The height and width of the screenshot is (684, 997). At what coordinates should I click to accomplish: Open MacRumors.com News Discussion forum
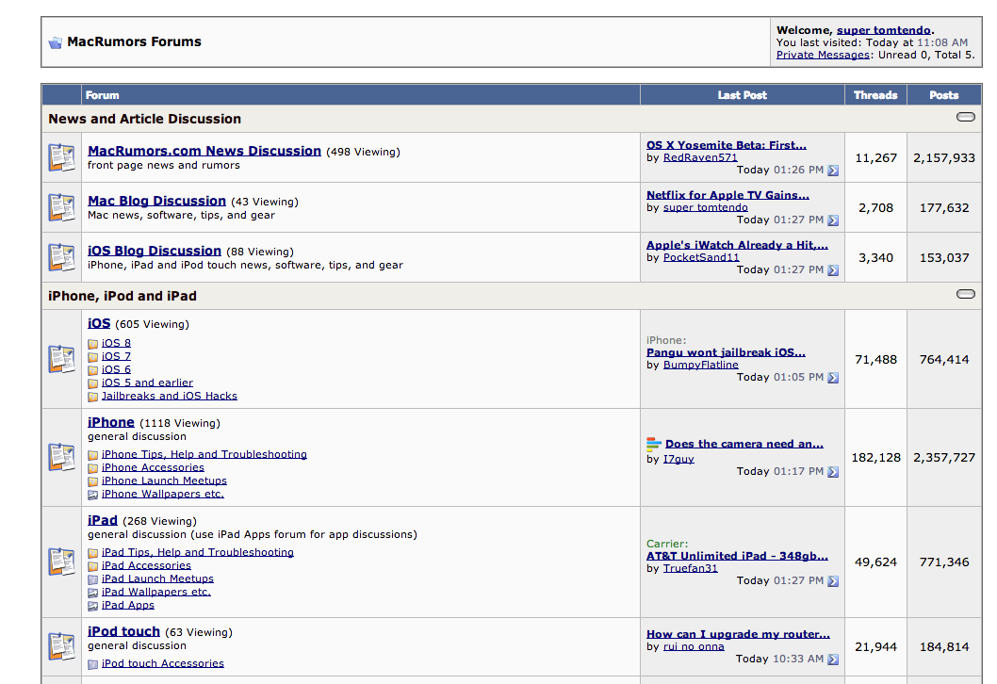pyautogui.click(x=204, y=151)
